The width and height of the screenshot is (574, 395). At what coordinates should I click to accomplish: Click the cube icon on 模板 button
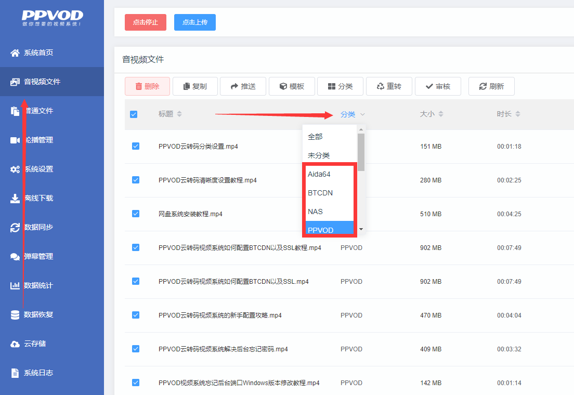[x=283, y=86]
